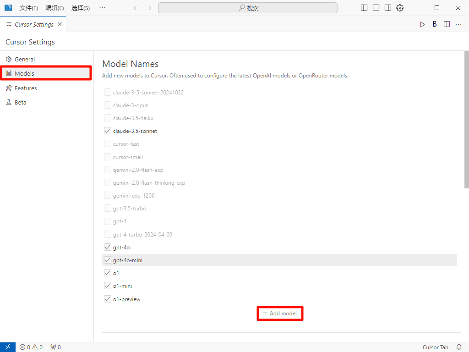The height and width of the screenshot is (352, 469).
Task: Open the overflow menu ellipsis after 选择(S)
Action: click(102, 8)
